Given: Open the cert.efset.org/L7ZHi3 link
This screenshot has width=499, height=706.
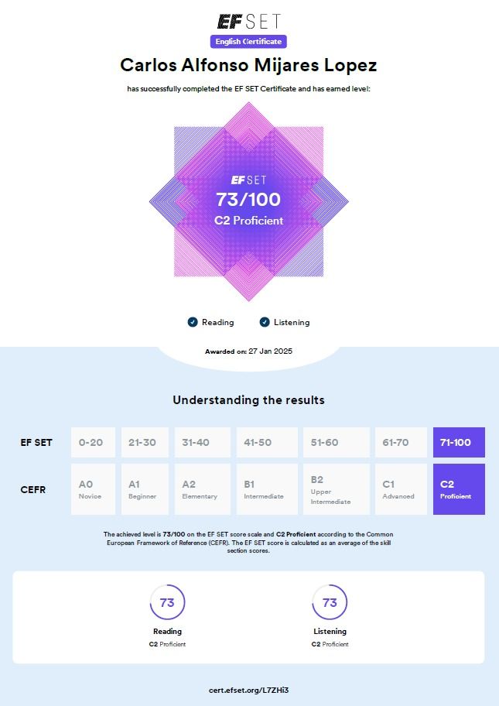Looking at the screenshot, I should pos(249,691).
